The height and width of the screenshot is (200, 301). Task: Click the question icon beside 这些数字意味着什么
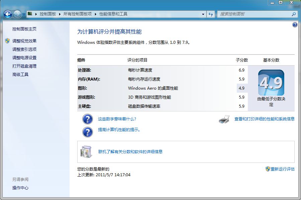[88, 119]
